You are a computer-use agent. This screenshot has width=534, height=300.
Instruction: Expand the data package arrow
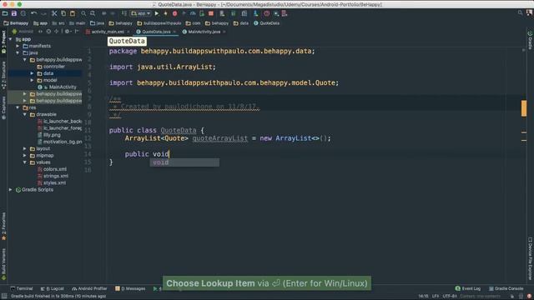tap(32, 73)
